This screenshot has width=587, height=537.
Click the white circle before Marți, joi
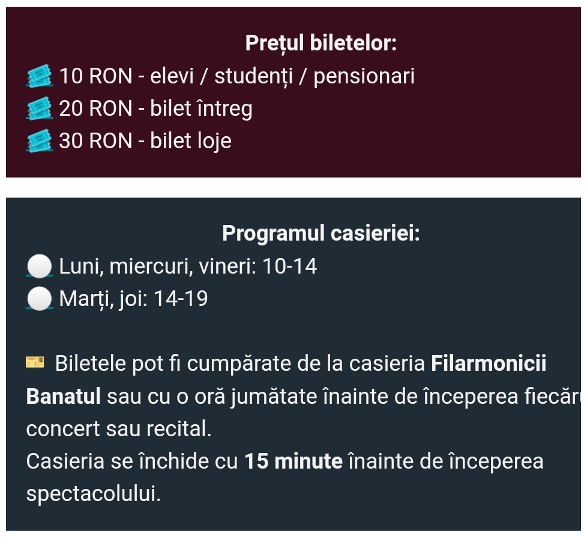tap(39, 299)
